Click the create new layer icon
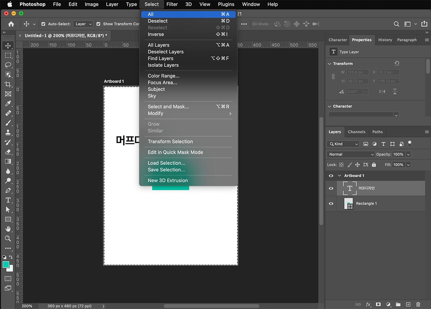 pos(408,304)
